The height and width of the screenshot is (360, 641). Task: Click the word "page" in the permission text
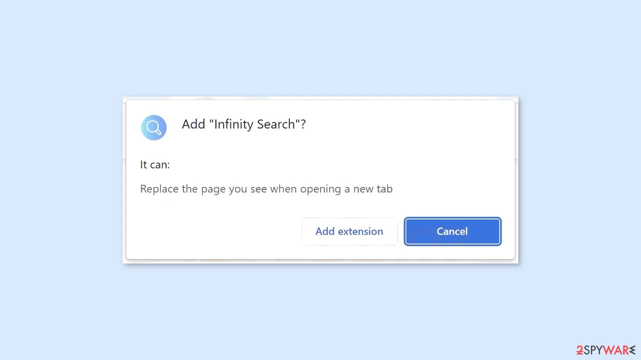(213, 190)
